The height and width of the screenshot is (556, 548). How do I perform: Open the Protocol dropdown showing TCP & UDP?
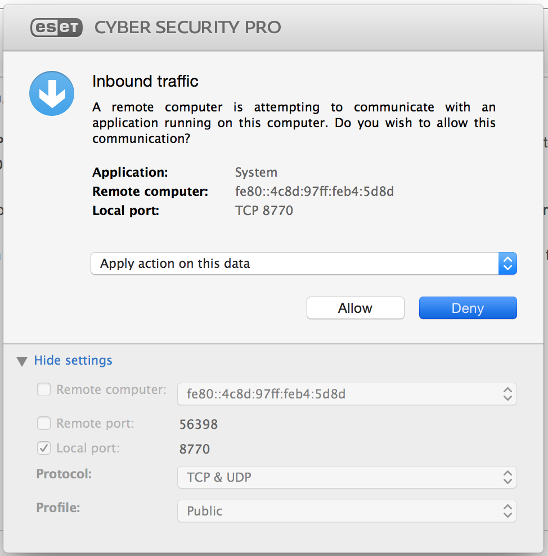347,477
